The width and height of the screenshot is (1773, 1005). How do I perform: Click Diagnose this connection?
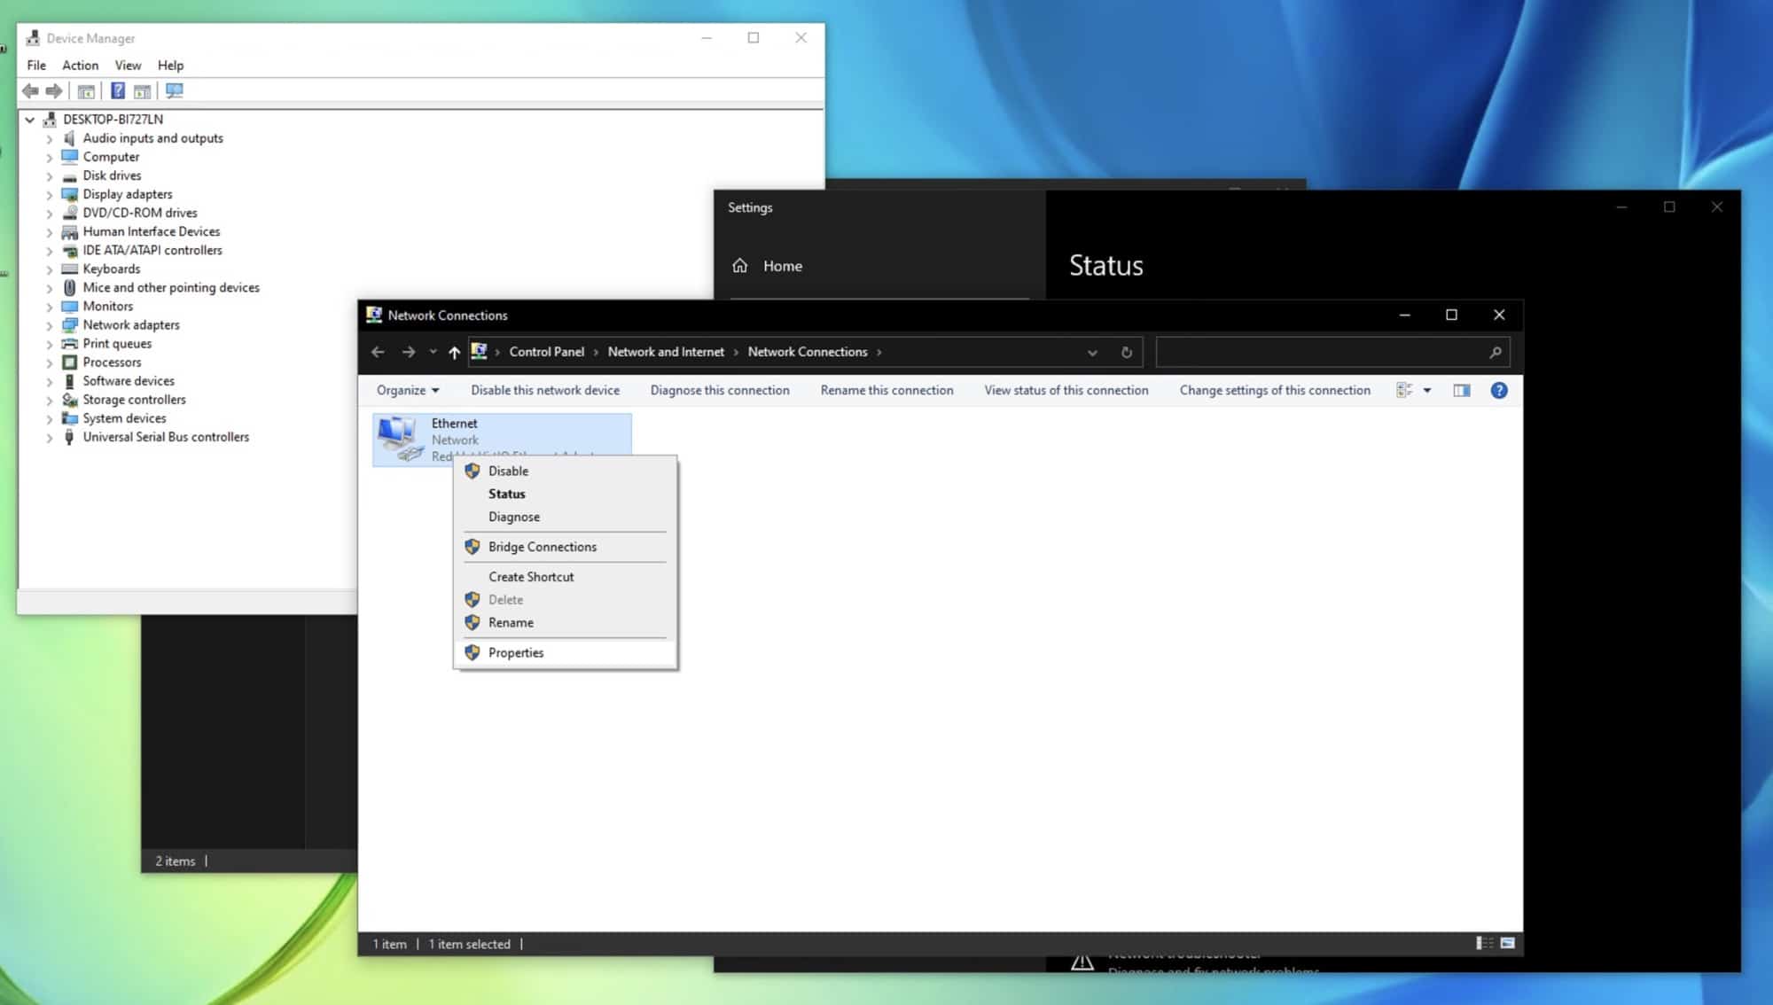[720, 391]
